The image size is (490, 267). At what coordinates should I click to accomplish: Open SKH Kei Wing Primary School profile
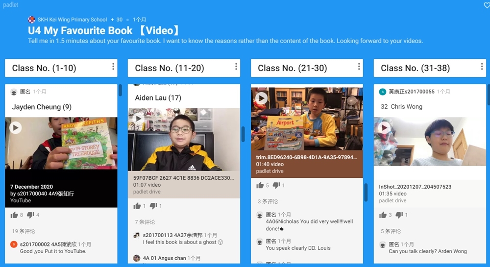(x=72, y=20)
